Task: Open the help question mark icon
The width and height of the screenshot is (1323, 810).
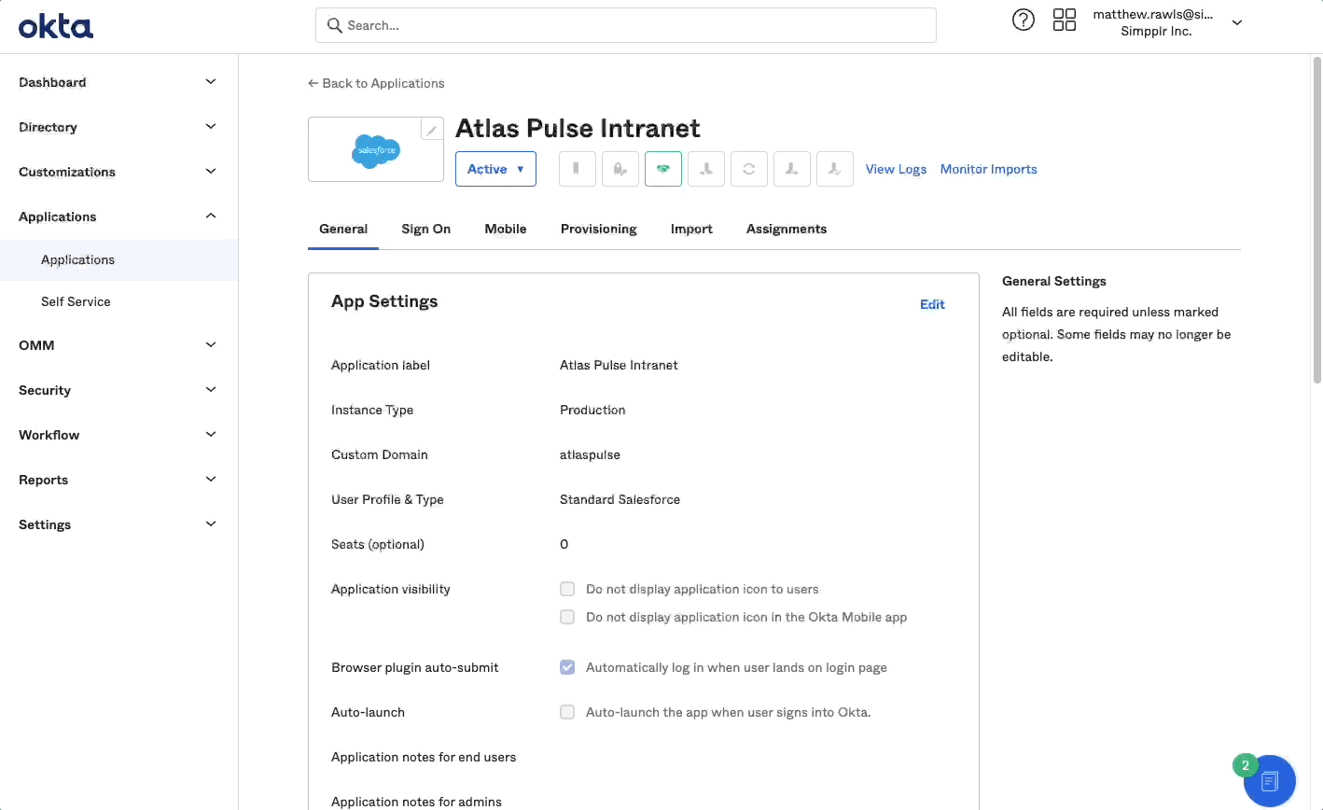Action: 1024,20
